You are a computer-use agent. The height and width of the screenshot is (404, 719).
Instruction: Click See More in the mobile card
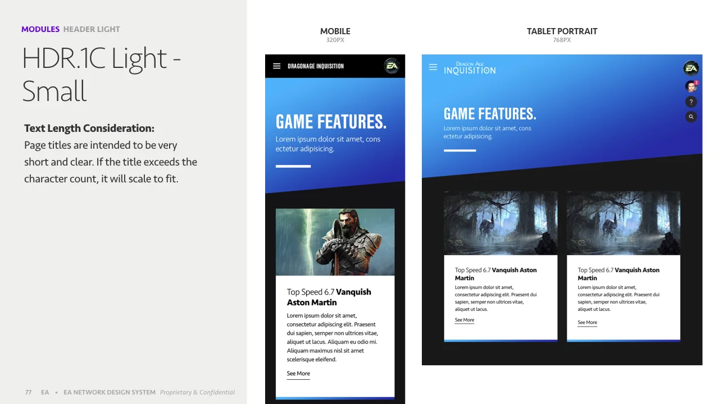point(298,374)
